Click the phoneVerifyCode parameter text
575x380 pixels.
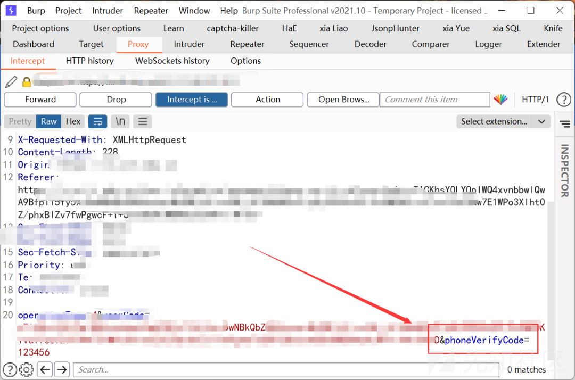pyautogui.click(x=484, y=340)
